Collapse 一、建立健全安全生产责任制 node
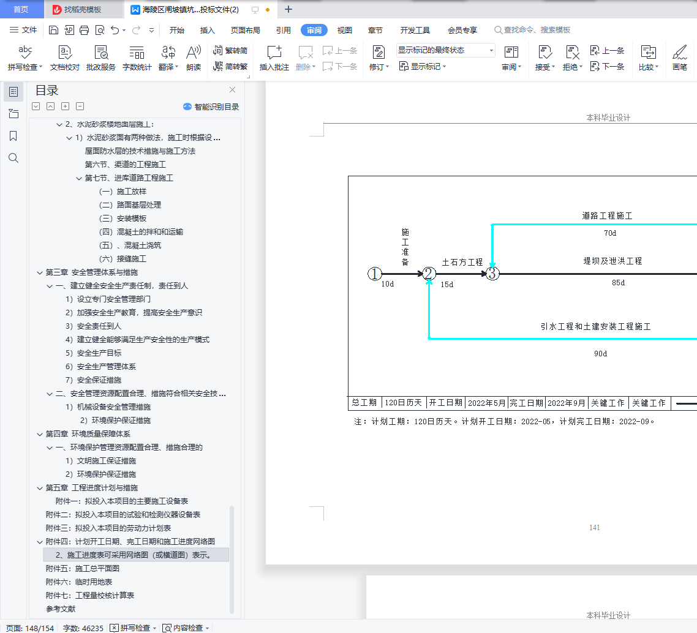 click(x=50, y=286)
